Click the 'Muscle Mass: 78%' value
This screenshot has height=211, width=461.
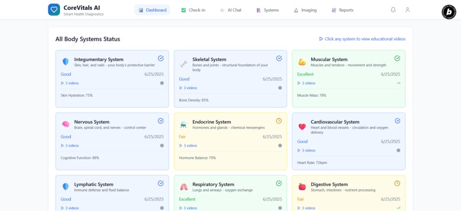[312, 95]
